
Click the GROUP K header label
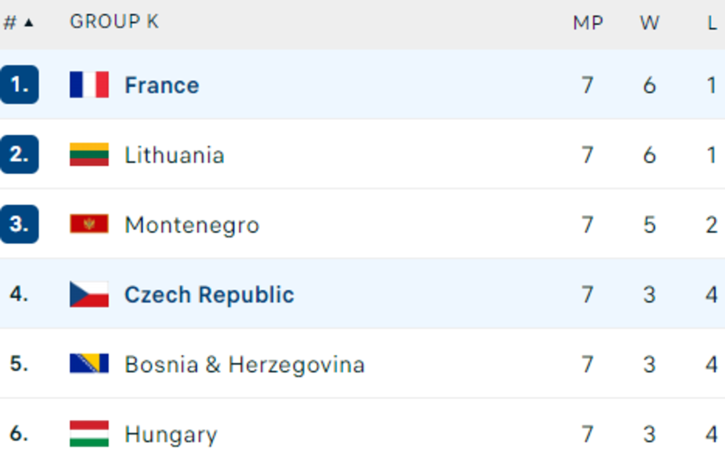114,22
